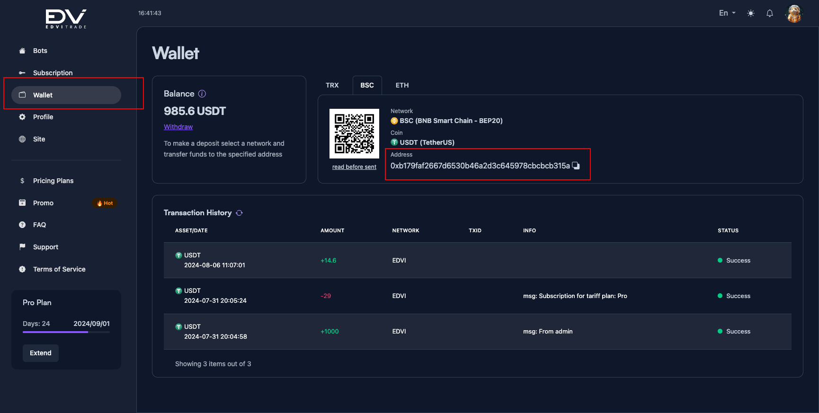This screenshot has height=413, width=819.
Task: Click the USDT TetherUS coin icon
Action: 394,142
